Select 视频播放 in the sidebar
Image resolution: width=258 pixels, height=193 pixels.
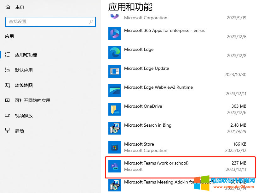(24, 116)
